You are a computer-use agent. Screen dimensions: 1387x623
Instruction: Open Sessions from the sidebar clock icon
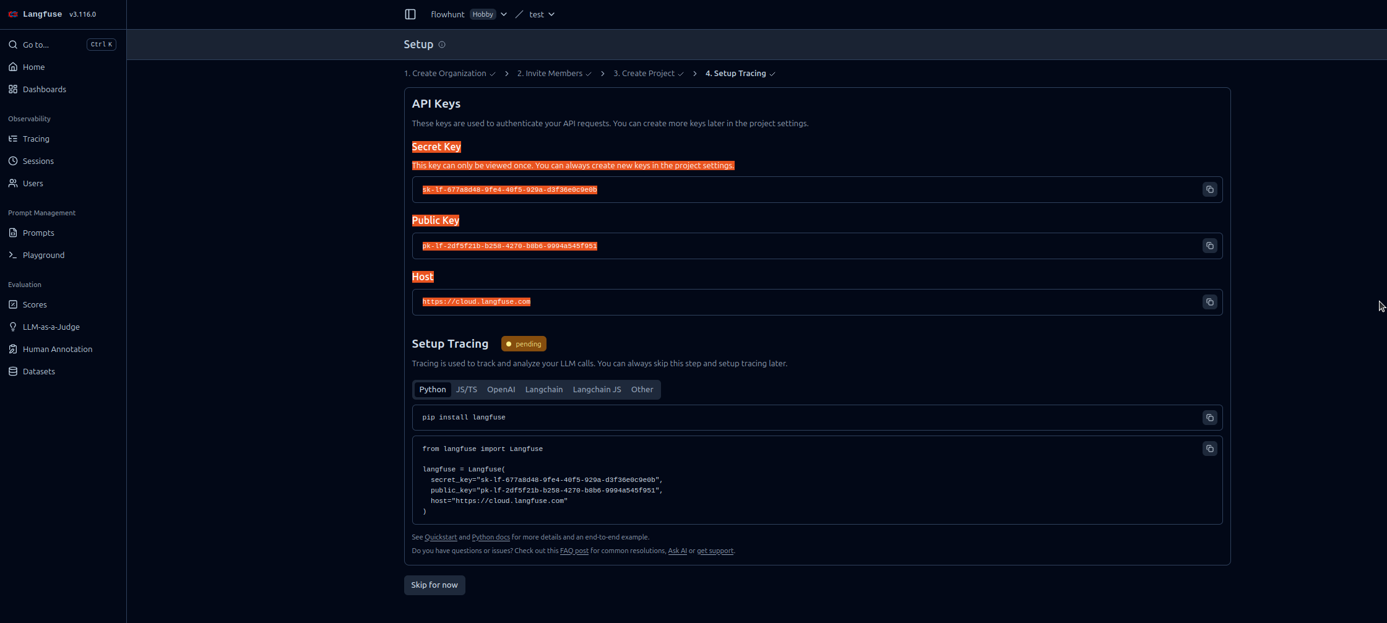[13, 161]
